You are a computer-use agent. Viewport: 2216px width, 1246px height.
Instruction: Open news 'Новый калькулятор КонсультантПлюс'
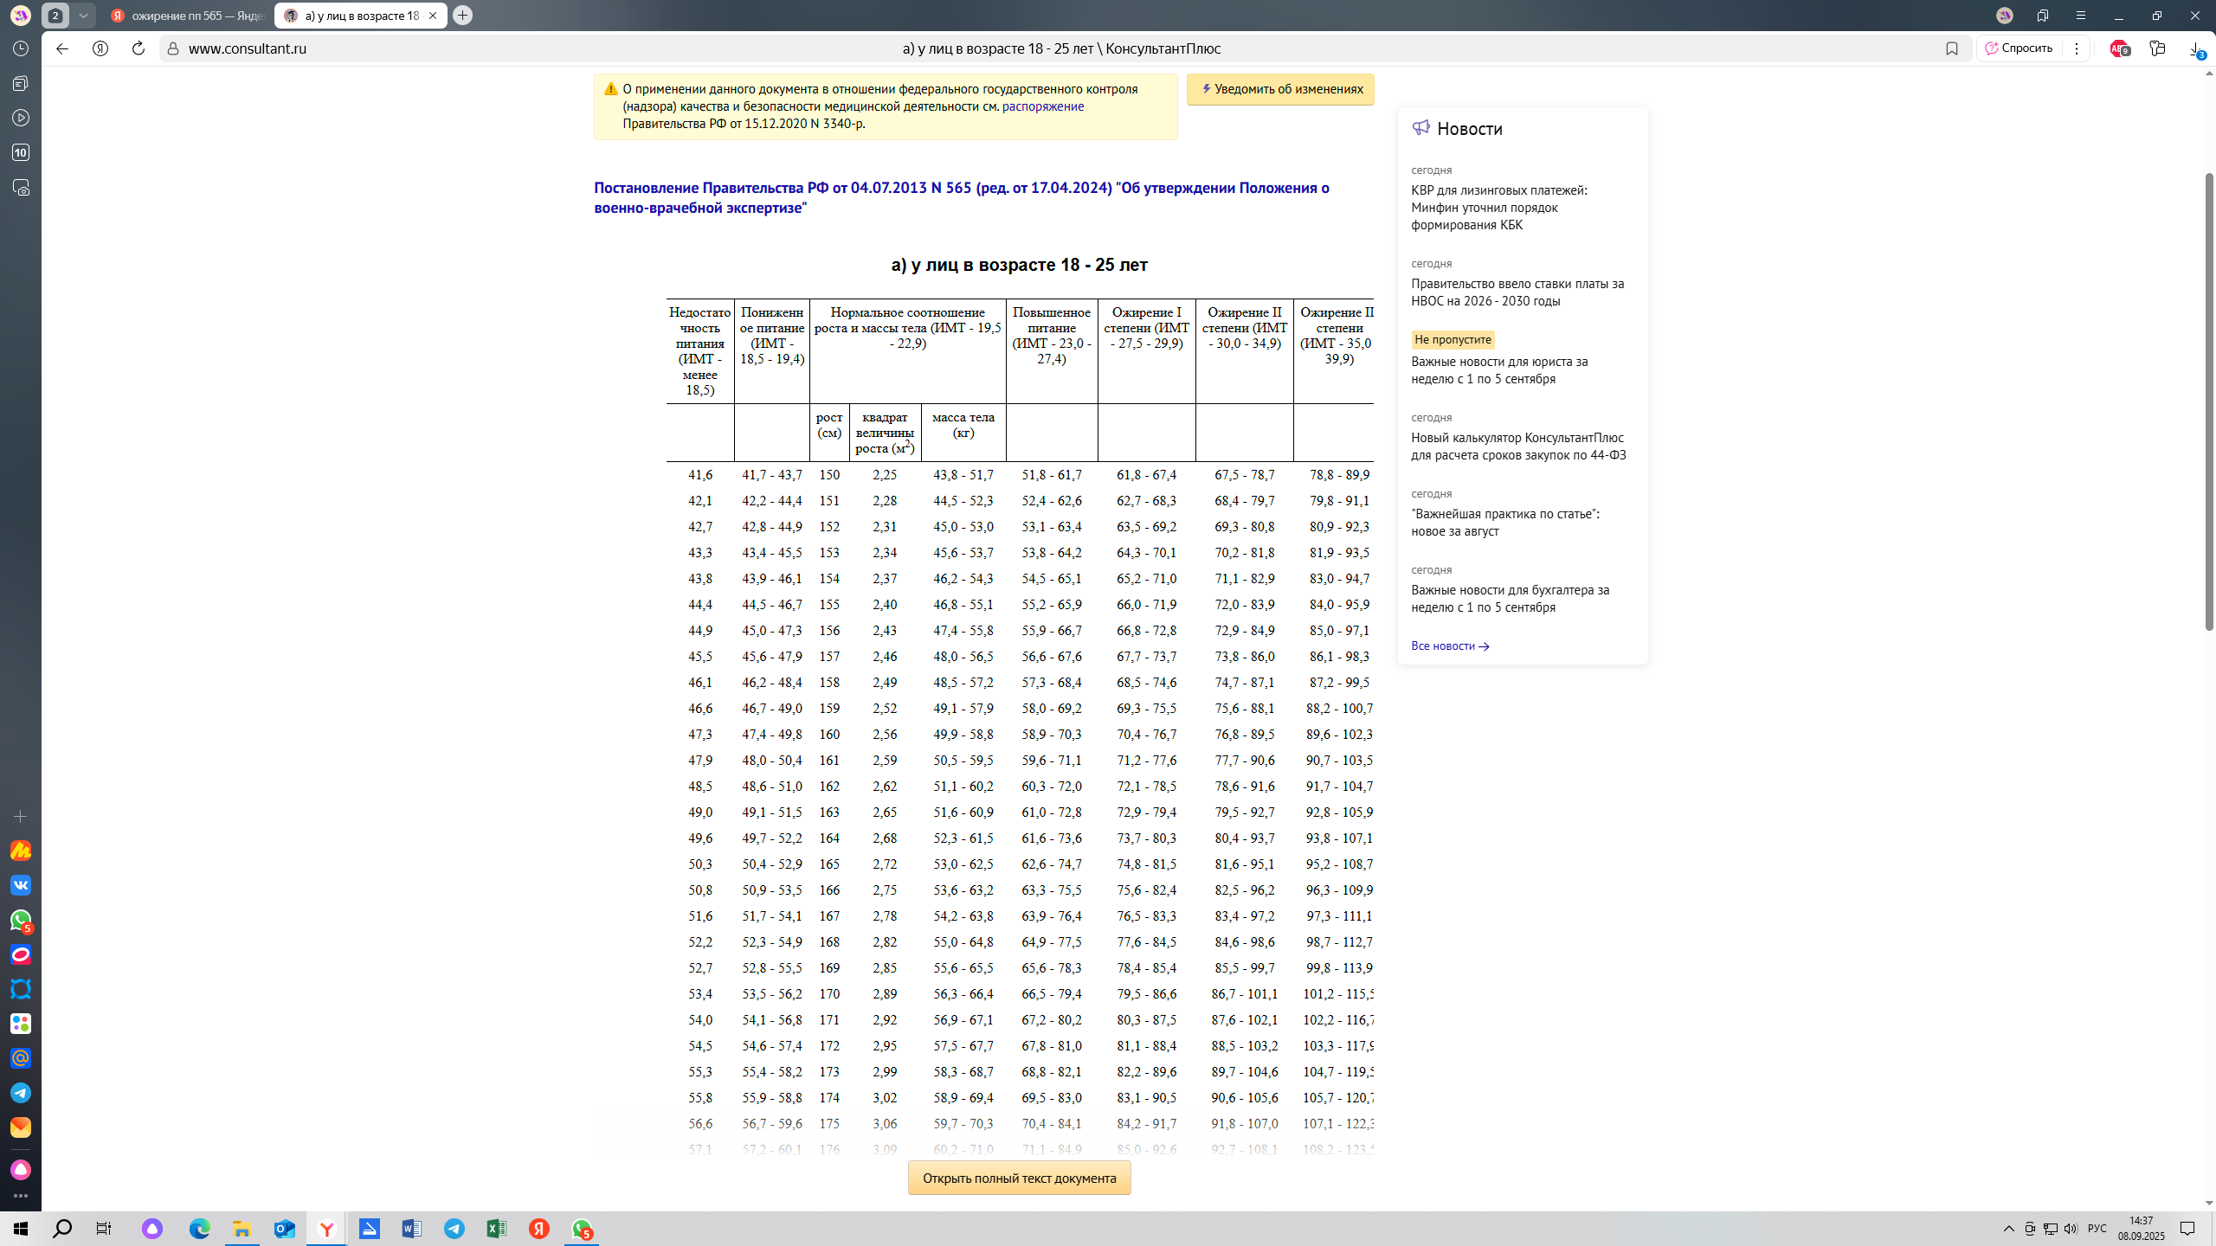1518,446
